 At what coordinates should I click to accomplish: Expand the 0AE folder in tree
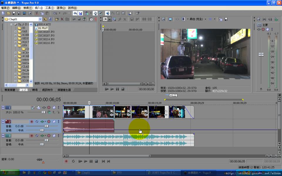[x=16, y=31]
